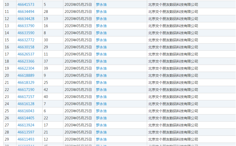This screenshot has height=146, width=236.
Task: Open the 46626537 trademark entry
Action: coord(26,54)
